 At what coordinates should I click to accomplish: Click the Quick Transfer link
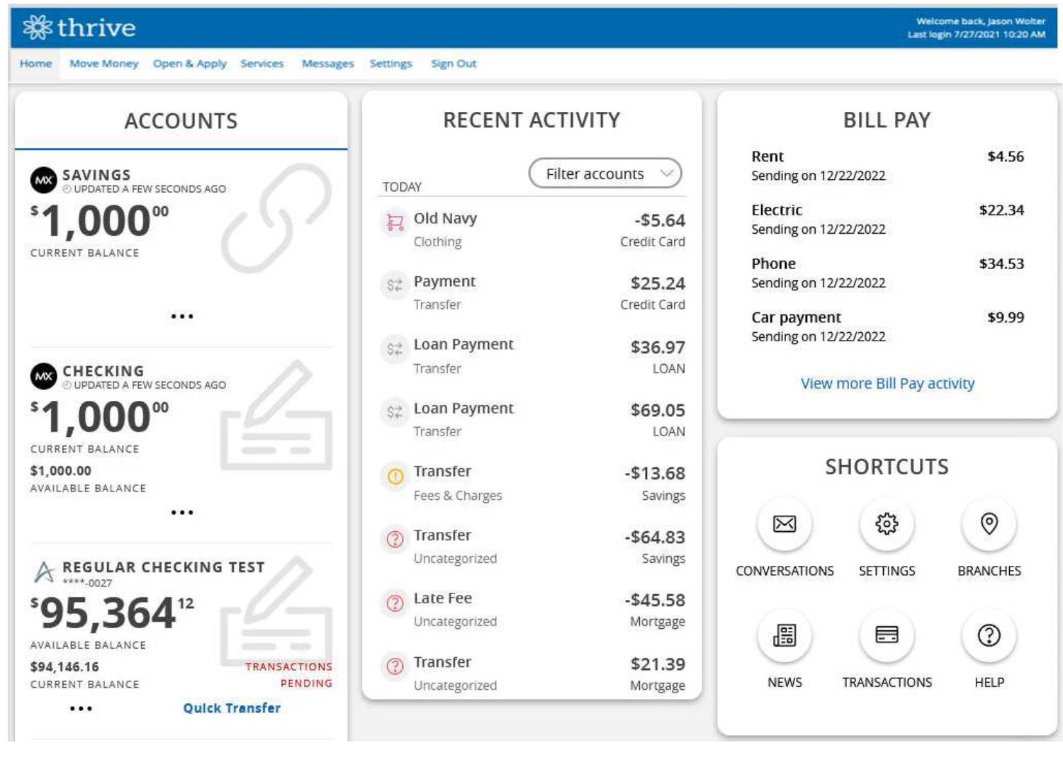click(232, 707)
